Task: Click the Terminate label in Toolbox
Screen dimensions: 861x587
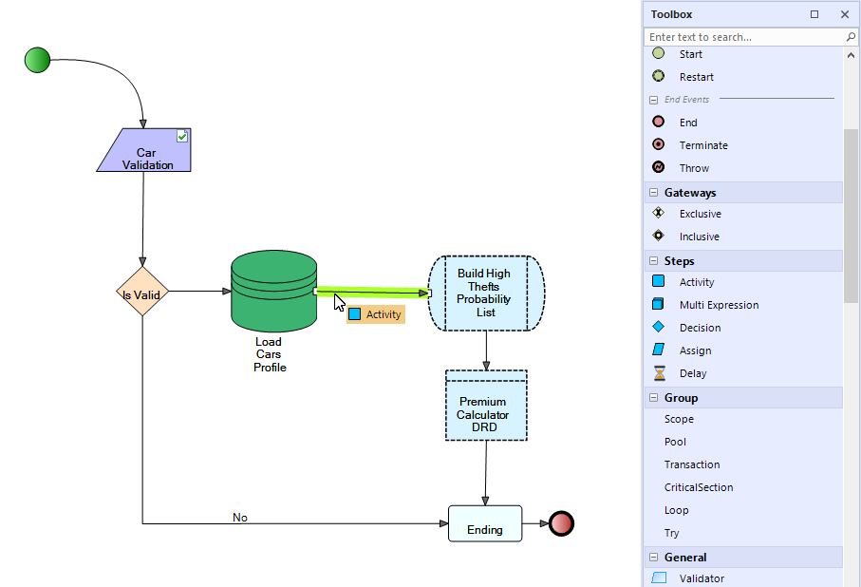Action: coord(703,145)
